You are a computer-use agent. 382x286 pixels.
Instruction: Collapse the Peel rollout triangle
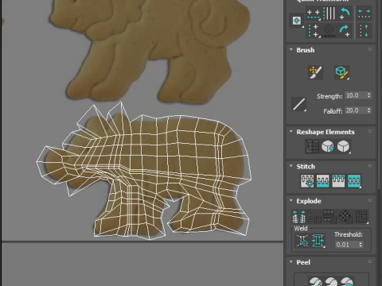click(291, 262)
